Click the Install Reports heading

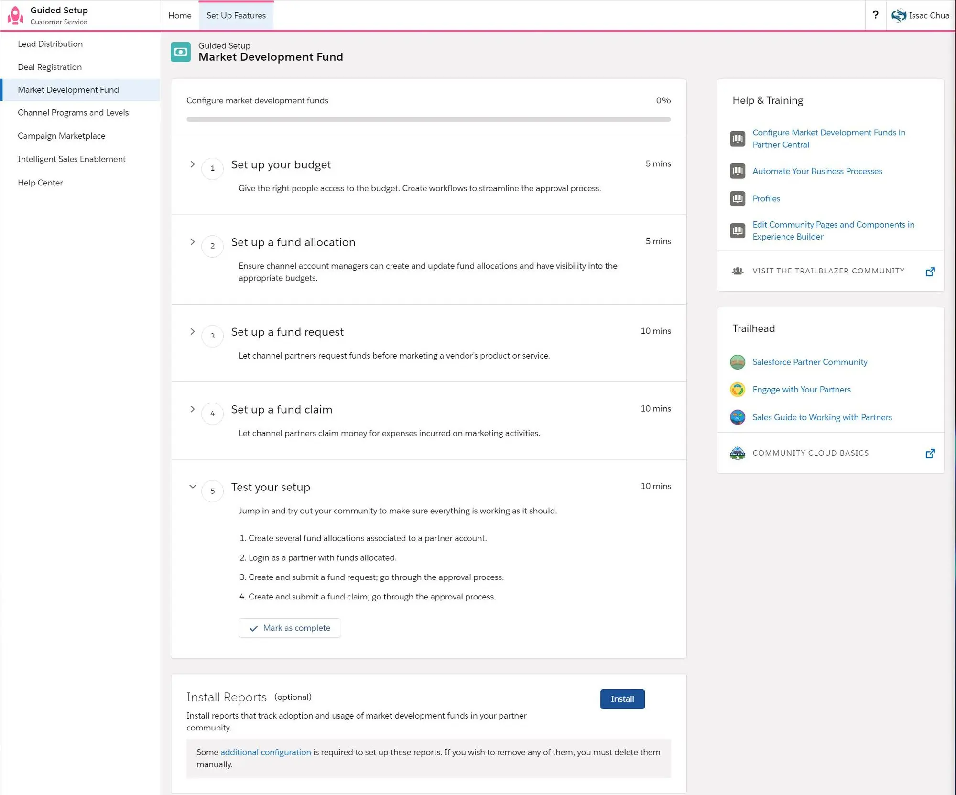226,697
